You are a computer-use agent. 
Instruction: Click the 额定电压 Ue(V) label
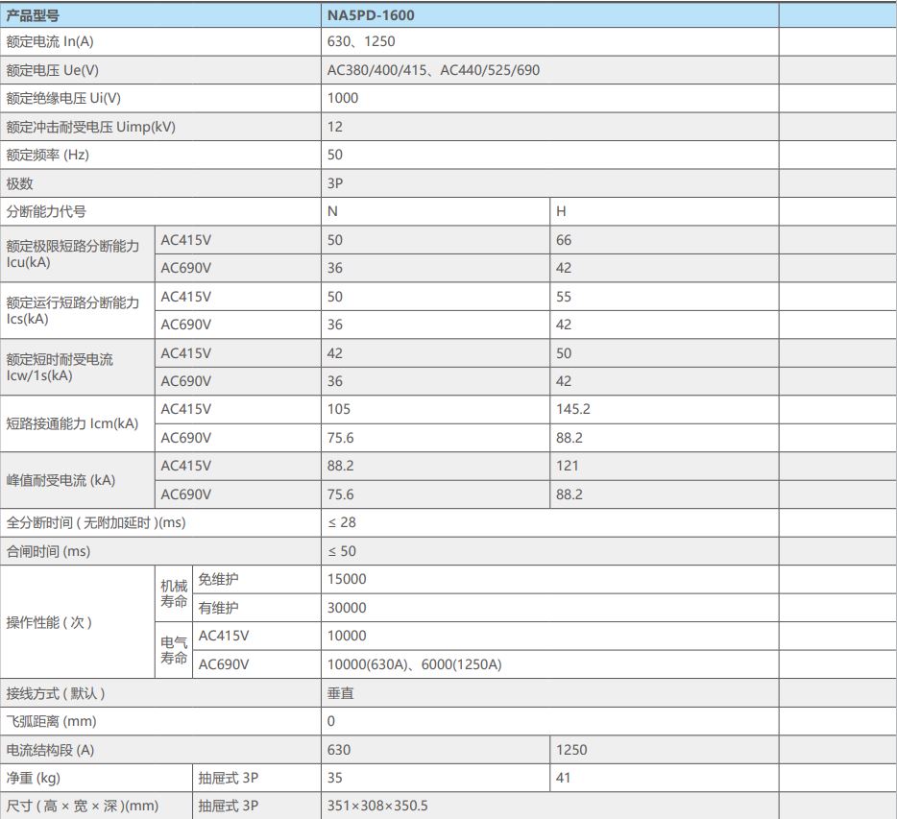pyautogui.click(x=52, y=70)
